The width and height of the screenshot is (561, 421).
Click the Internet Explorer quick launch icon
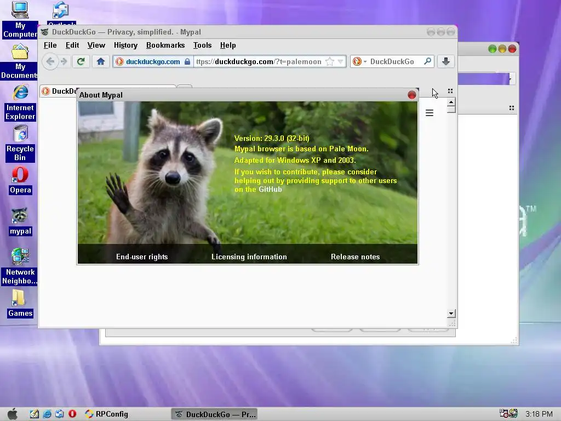[x=47, y=414]
